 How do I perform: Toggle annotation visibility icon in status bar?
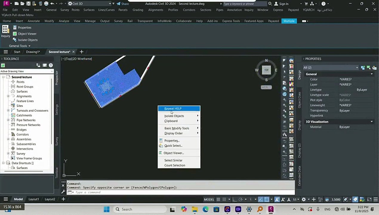pos(277,199)
